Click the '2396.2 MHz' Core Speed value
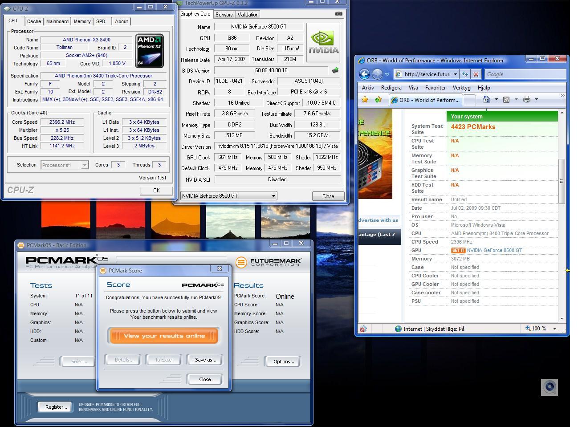Screen dimensions: 582x427 (x=62, y=122)
